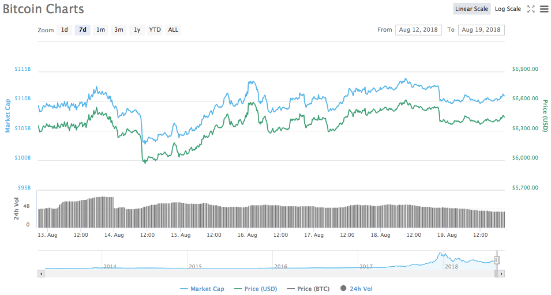Click the "16. Aug" x-axis label
The height and width of the screenshot is (295, 551).
(247, 235)
